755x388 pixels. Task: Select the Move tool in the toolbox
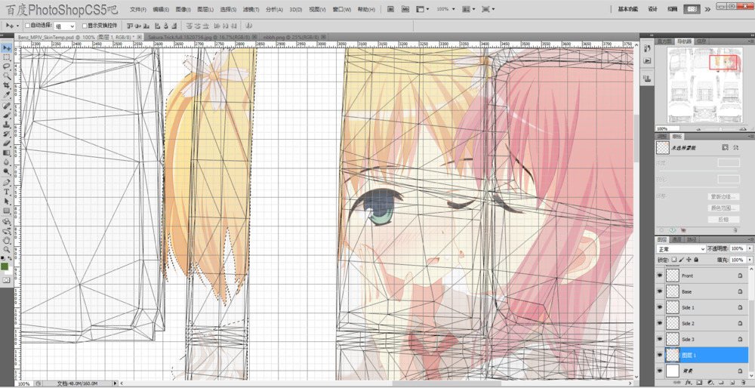[7, 48]
